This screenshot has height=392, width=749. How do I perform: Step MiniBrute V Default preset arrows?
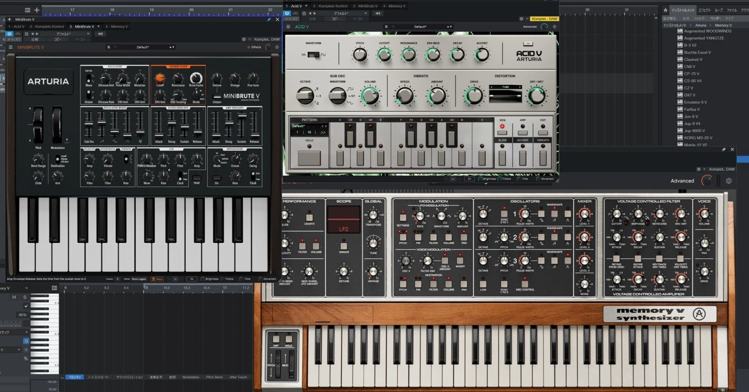[172, 47]
